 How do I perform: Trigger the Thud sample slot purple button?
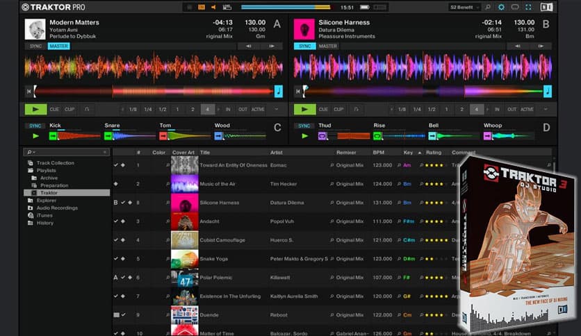(x=322, y=136)
